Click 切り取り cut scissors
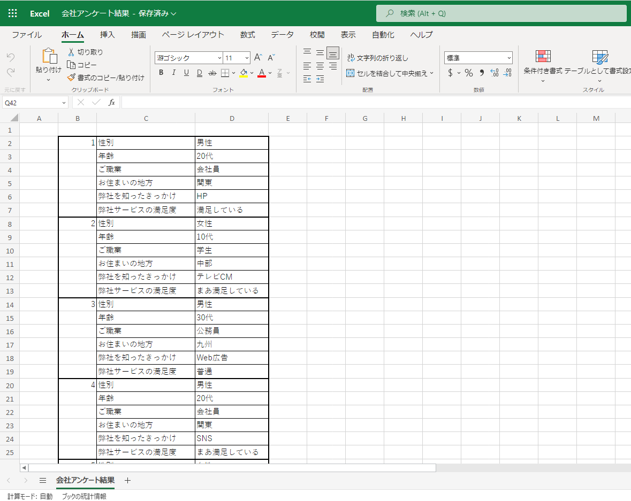This screenshot has width=631, height=501. [x=85, y=52]
